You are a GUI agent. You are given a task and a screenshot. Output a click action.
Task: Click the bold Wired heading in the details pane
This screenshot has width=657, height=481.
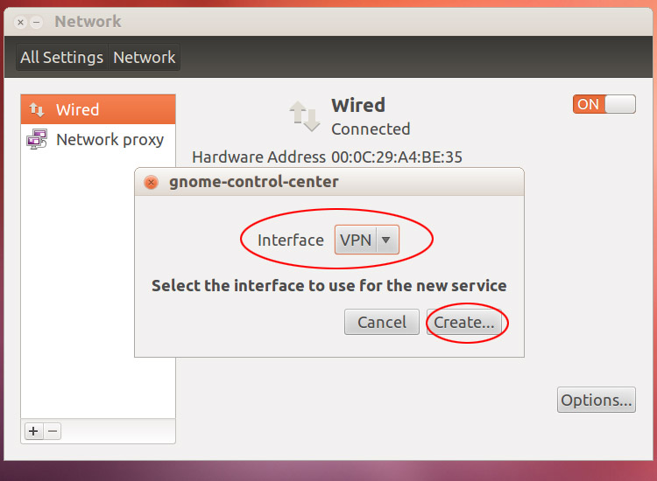tap(358, 105)
